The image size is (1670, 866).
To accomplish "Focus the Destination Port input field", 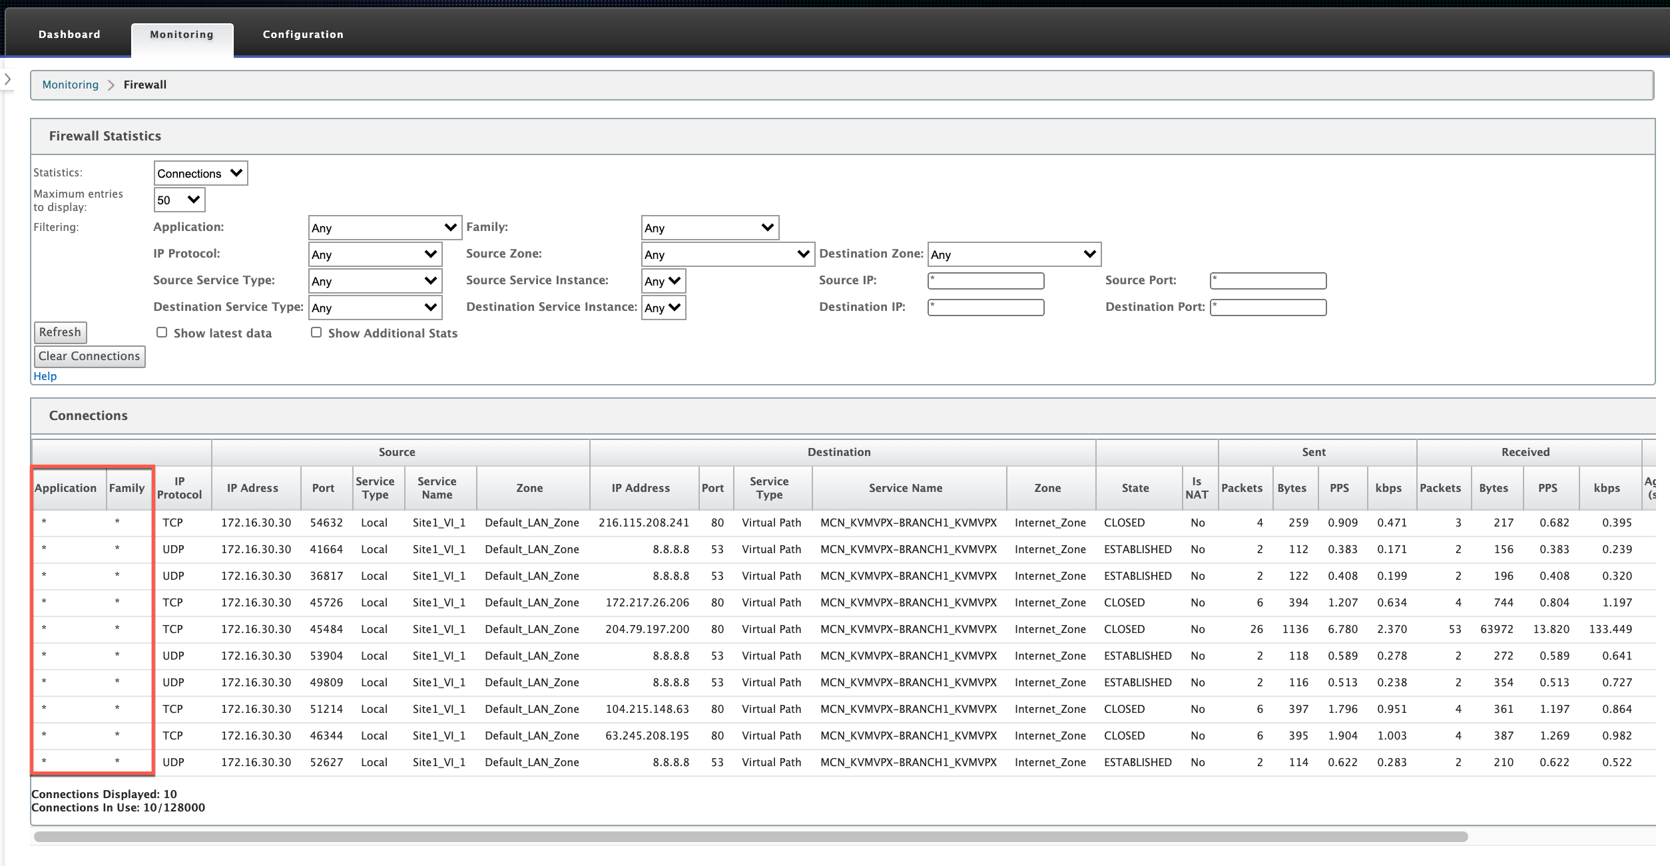I will pyautogui.click(x=1268, y=308).
